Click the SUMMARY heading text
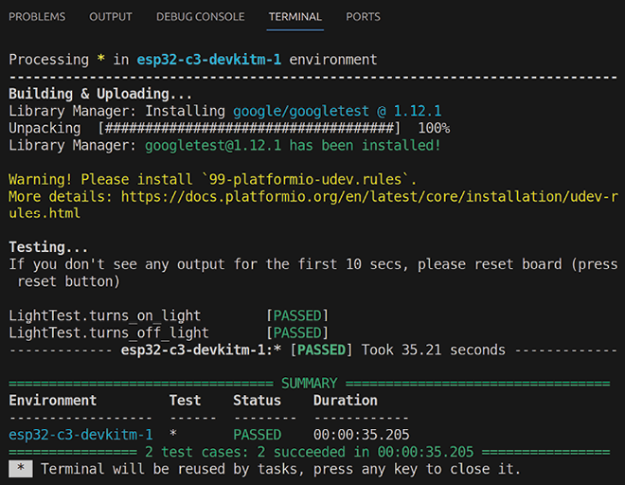 [309, 384]
